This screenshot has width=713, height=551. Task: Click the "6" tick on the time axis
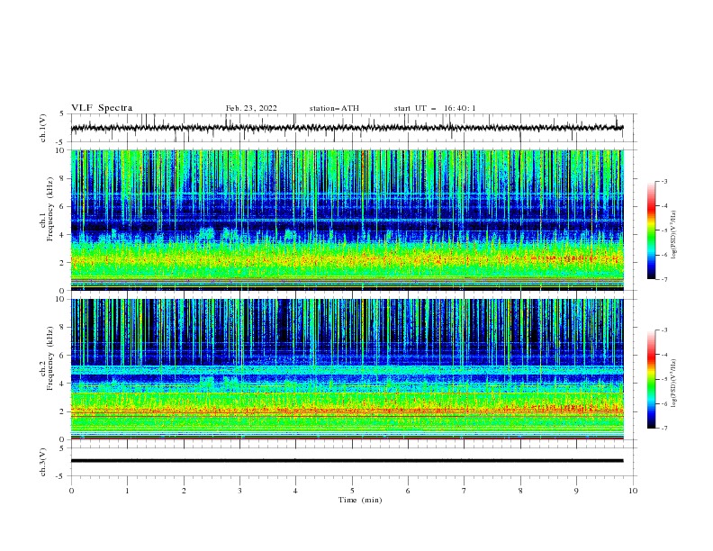coord(408,491)
